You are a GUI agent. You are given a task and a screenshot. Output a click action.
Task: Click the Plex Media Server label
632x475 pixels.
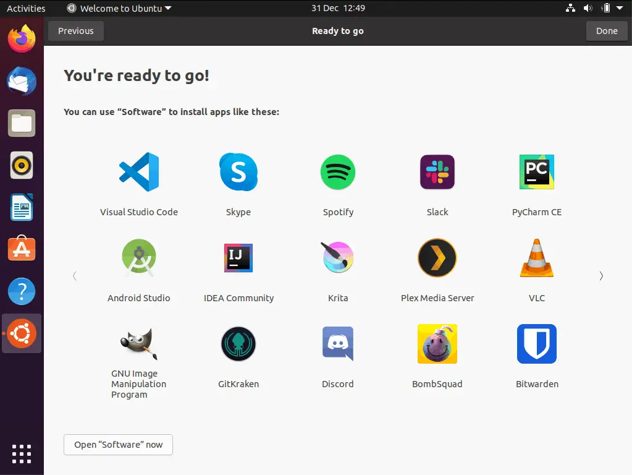coord(437,298)
